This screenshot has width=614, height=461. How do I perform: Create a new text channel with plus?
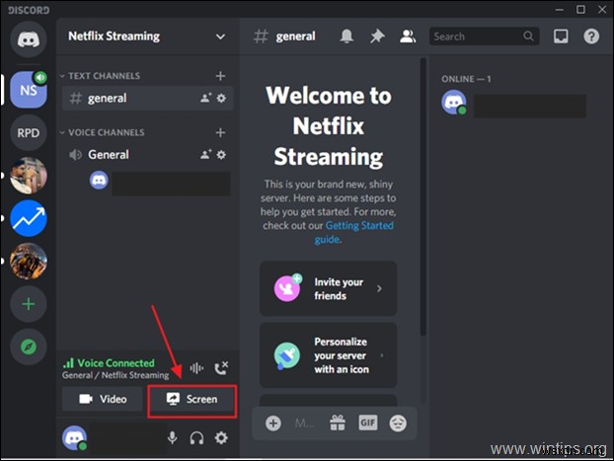pos(220,76)
